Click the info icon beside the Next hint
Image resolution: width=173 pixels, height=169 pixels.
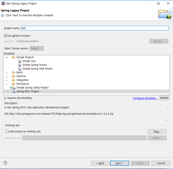point(2,15)
